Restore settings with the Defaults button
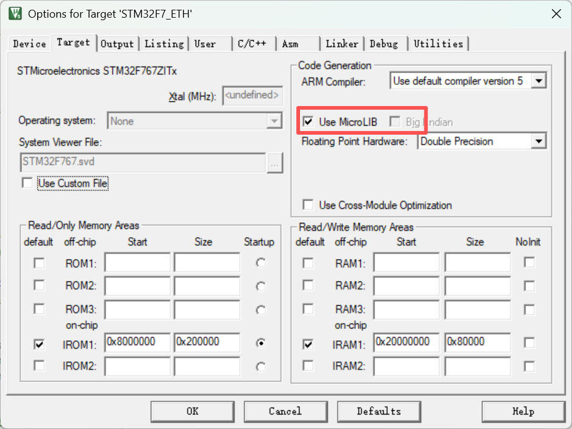 [x=379, y=411]
